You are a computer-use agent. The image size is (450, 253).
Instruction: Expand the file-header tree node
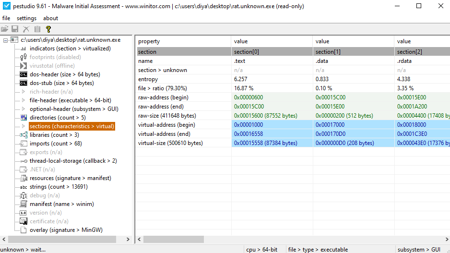(x=24, y=100)
